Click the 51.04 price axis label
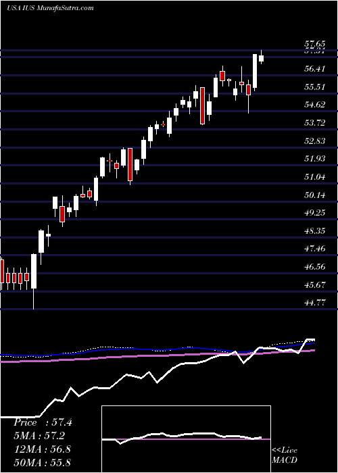This screenshot has height=473, width=338. pyautogui.click(x=315, y=177)
